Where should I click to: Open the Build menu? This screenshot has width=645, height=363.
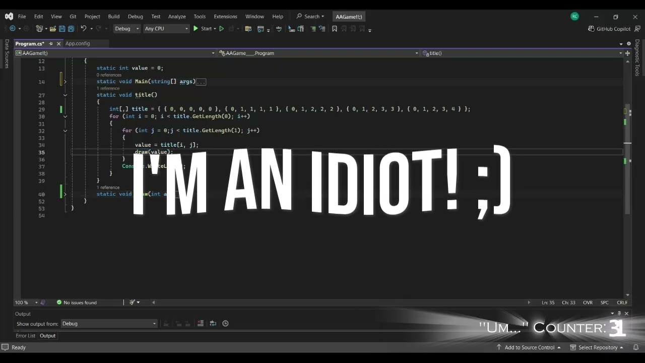(x=114, y=17)
